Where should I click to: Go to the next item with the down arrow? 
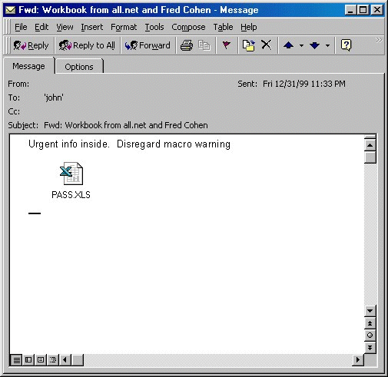tap(314, 45)
